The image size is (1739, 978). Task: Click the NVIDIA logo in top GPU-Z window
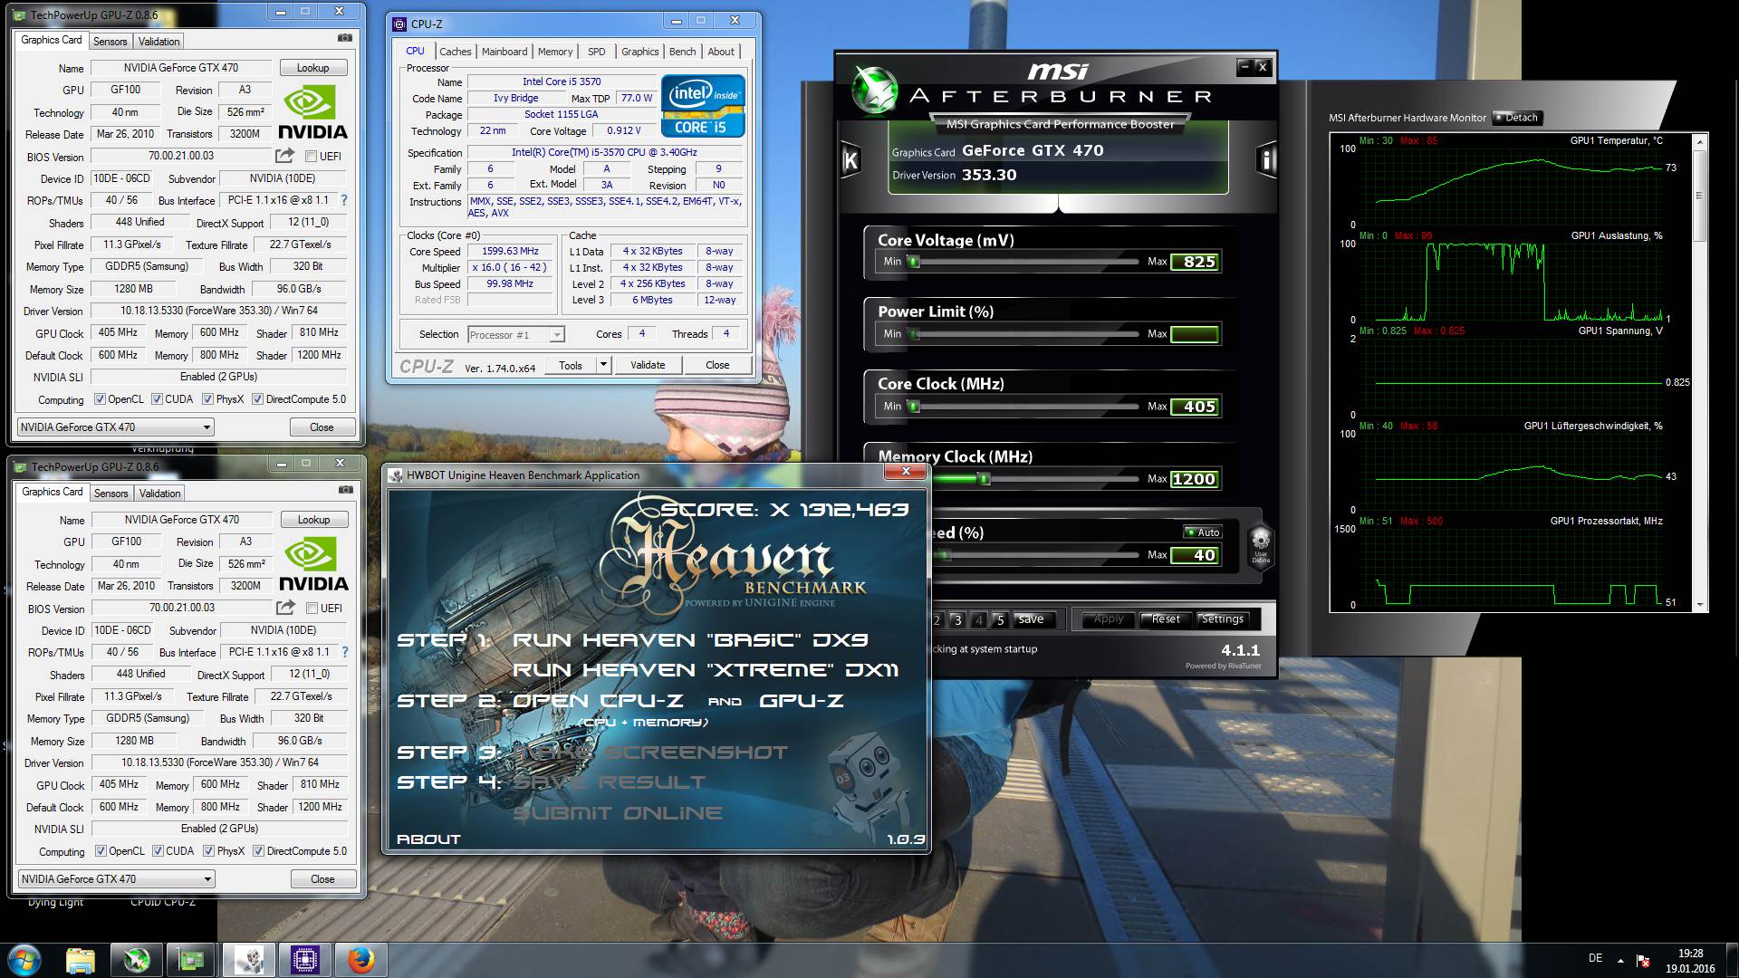pyautogui.click(x=312, y=112)
